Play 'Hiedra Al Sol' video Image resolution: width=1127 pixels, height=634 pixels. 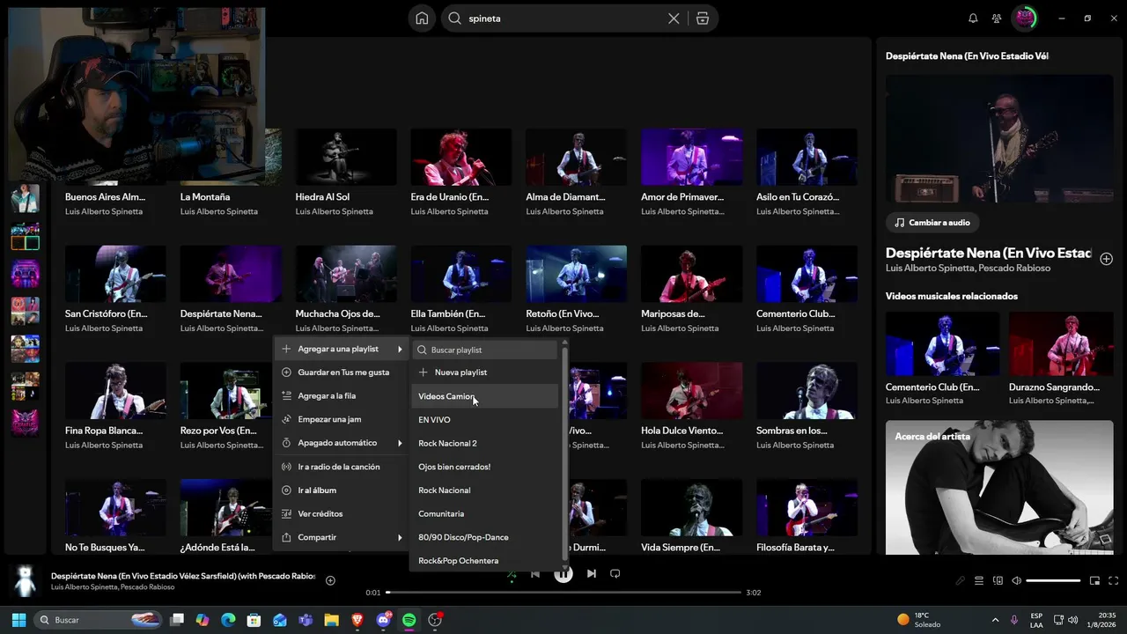point(346,157)
